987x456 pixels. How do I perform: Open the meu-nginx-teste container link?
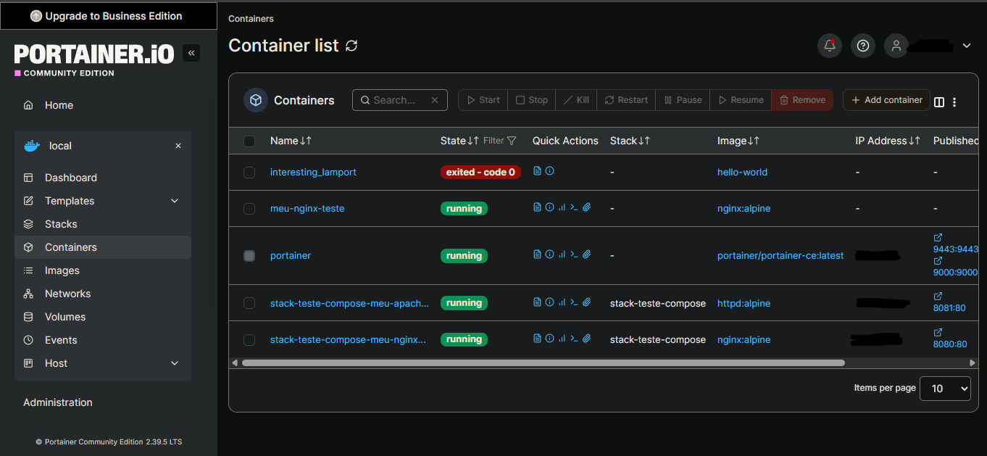click(x=307, y=208)
